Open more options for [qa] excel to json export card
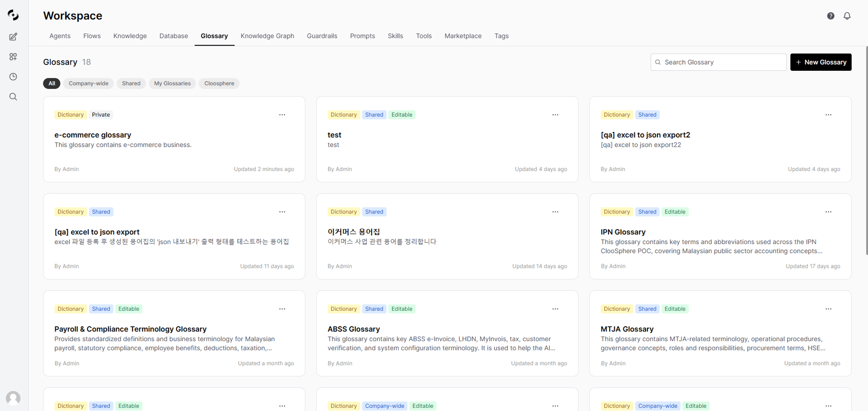This screenshot has width=868, height=411. point(282,212)
